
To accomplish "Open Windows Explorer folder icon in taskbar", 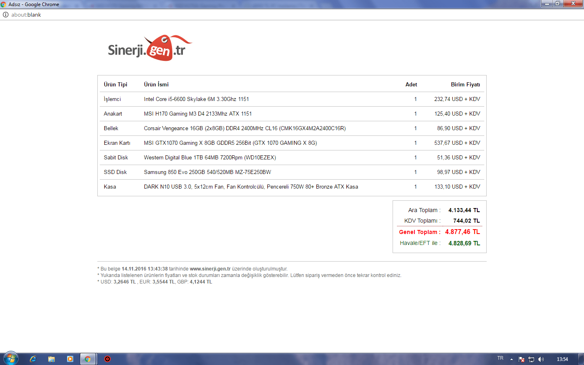I will pyautogui.click(x=52, y=359).
